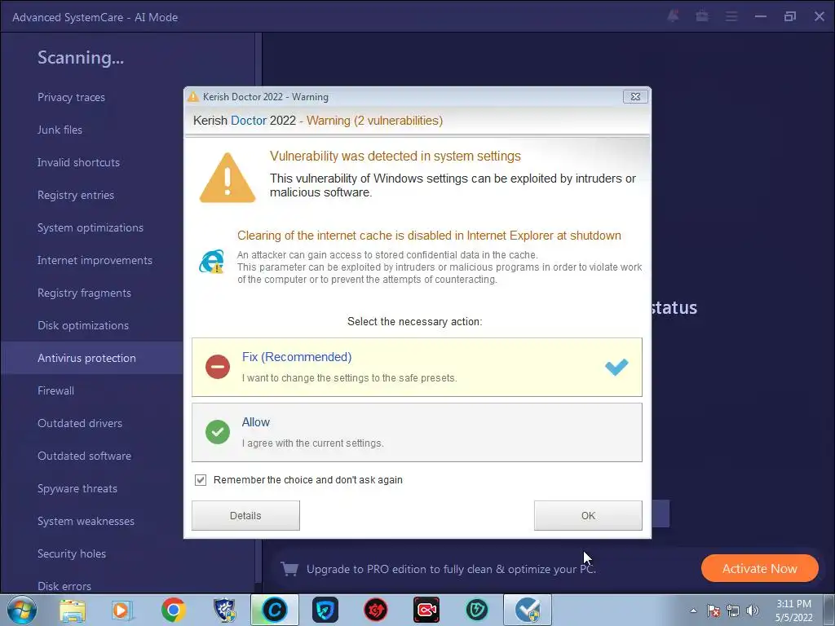Select Spyware threats in scan list

point(77,489)
